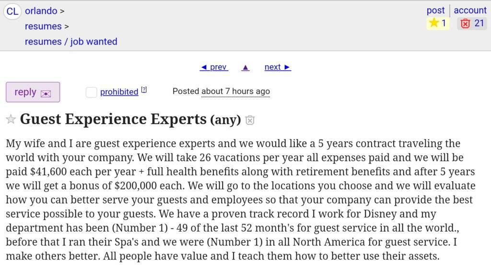Hide this posting using the title trash icon

point(250,120)
